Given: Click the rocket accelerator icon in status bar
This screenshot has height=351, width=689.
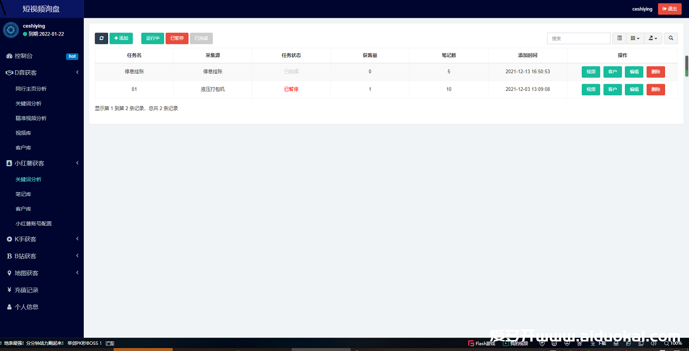Looking at the screenshot, I should click(x=579, y=343).
